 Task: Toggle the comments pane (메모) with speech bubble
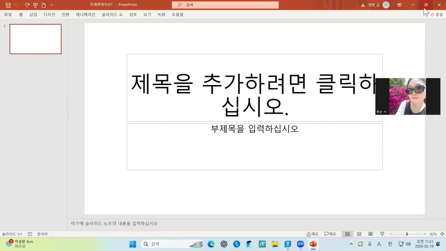coord(330,234)
